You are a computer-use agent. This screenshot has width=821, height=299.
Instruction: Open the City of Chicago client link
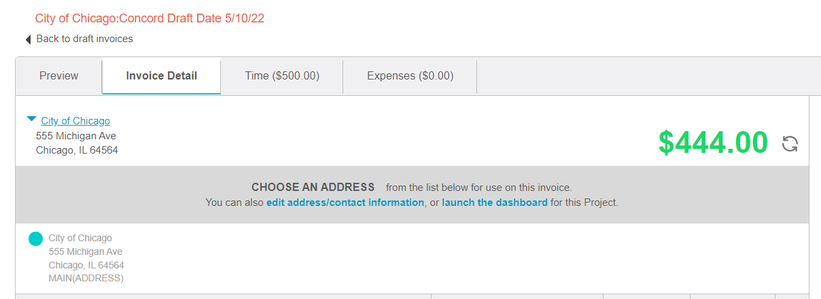[75, 121]
